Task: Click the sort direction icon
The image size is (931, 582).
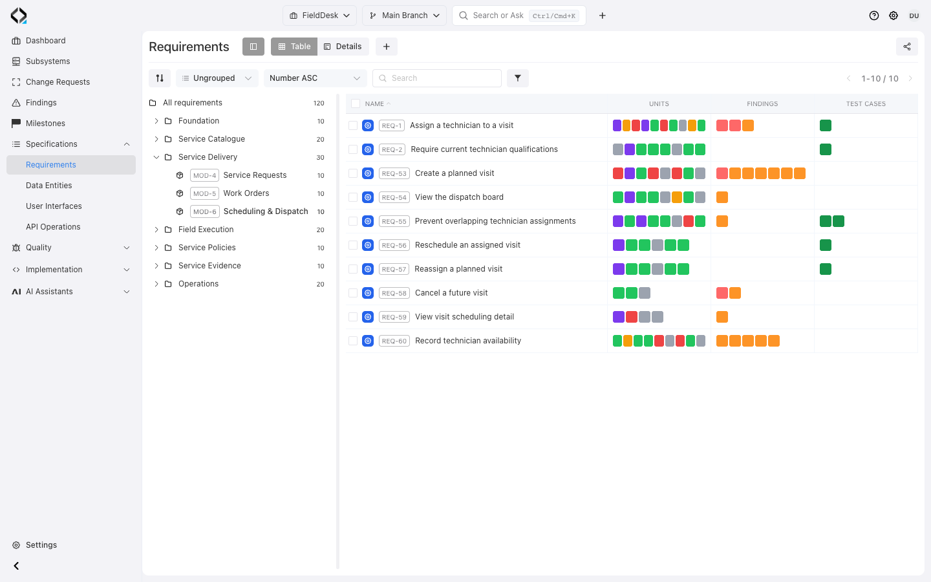Action: (160, 78)
